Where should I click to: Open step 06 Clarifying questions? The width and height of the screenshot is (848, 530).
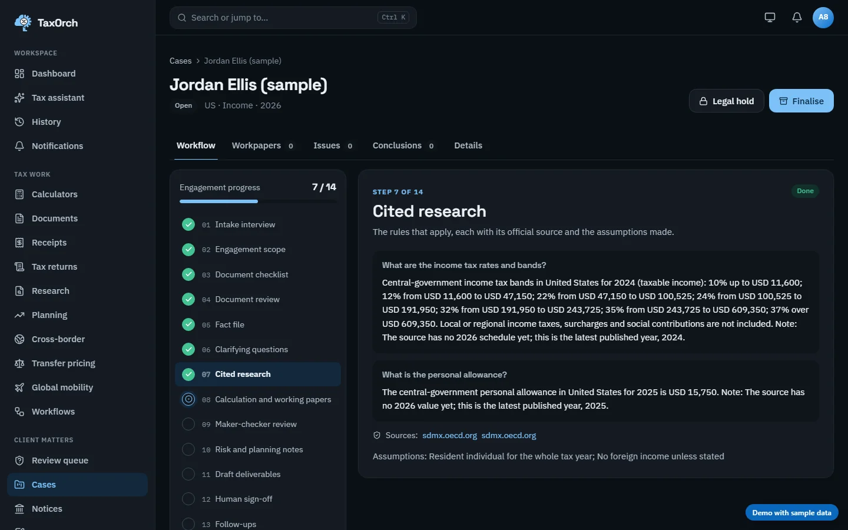click(258, 349)
